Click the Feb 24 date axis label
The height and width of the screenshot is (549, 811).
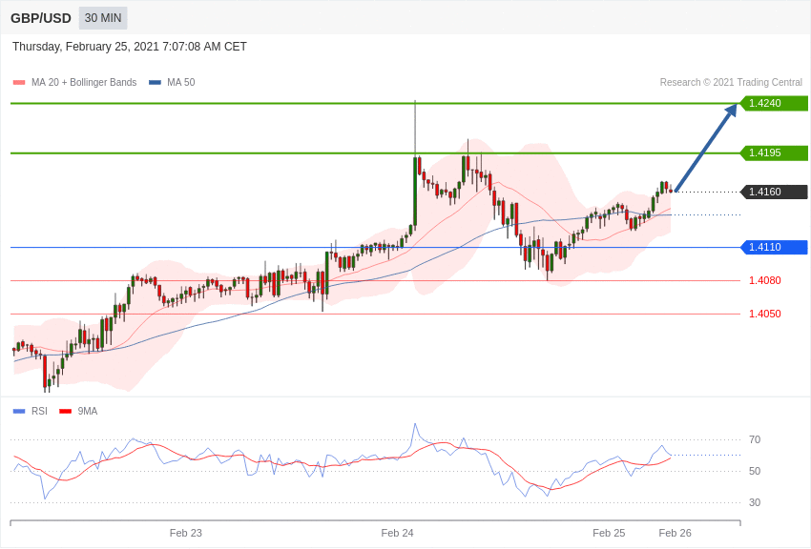coord(397,533)
